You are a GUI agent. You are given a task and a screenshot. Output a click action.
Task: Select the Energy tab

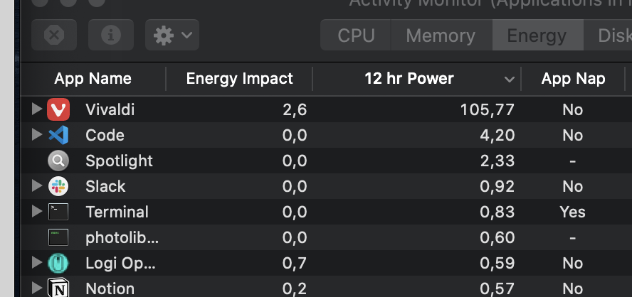pos(537,36)
